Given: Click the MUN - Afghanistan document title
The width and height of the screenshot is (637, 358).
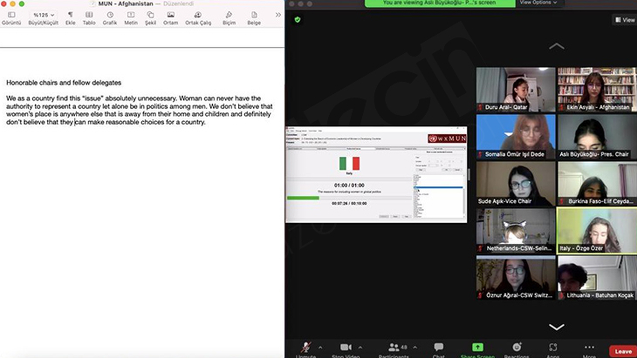Looking at the screenshot, I should pyautogui.click(x=125, y=3).
